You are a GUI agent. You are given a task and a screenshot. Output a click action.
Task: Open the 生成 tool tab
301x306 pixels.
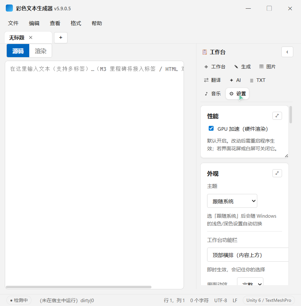tap(243, 67)
